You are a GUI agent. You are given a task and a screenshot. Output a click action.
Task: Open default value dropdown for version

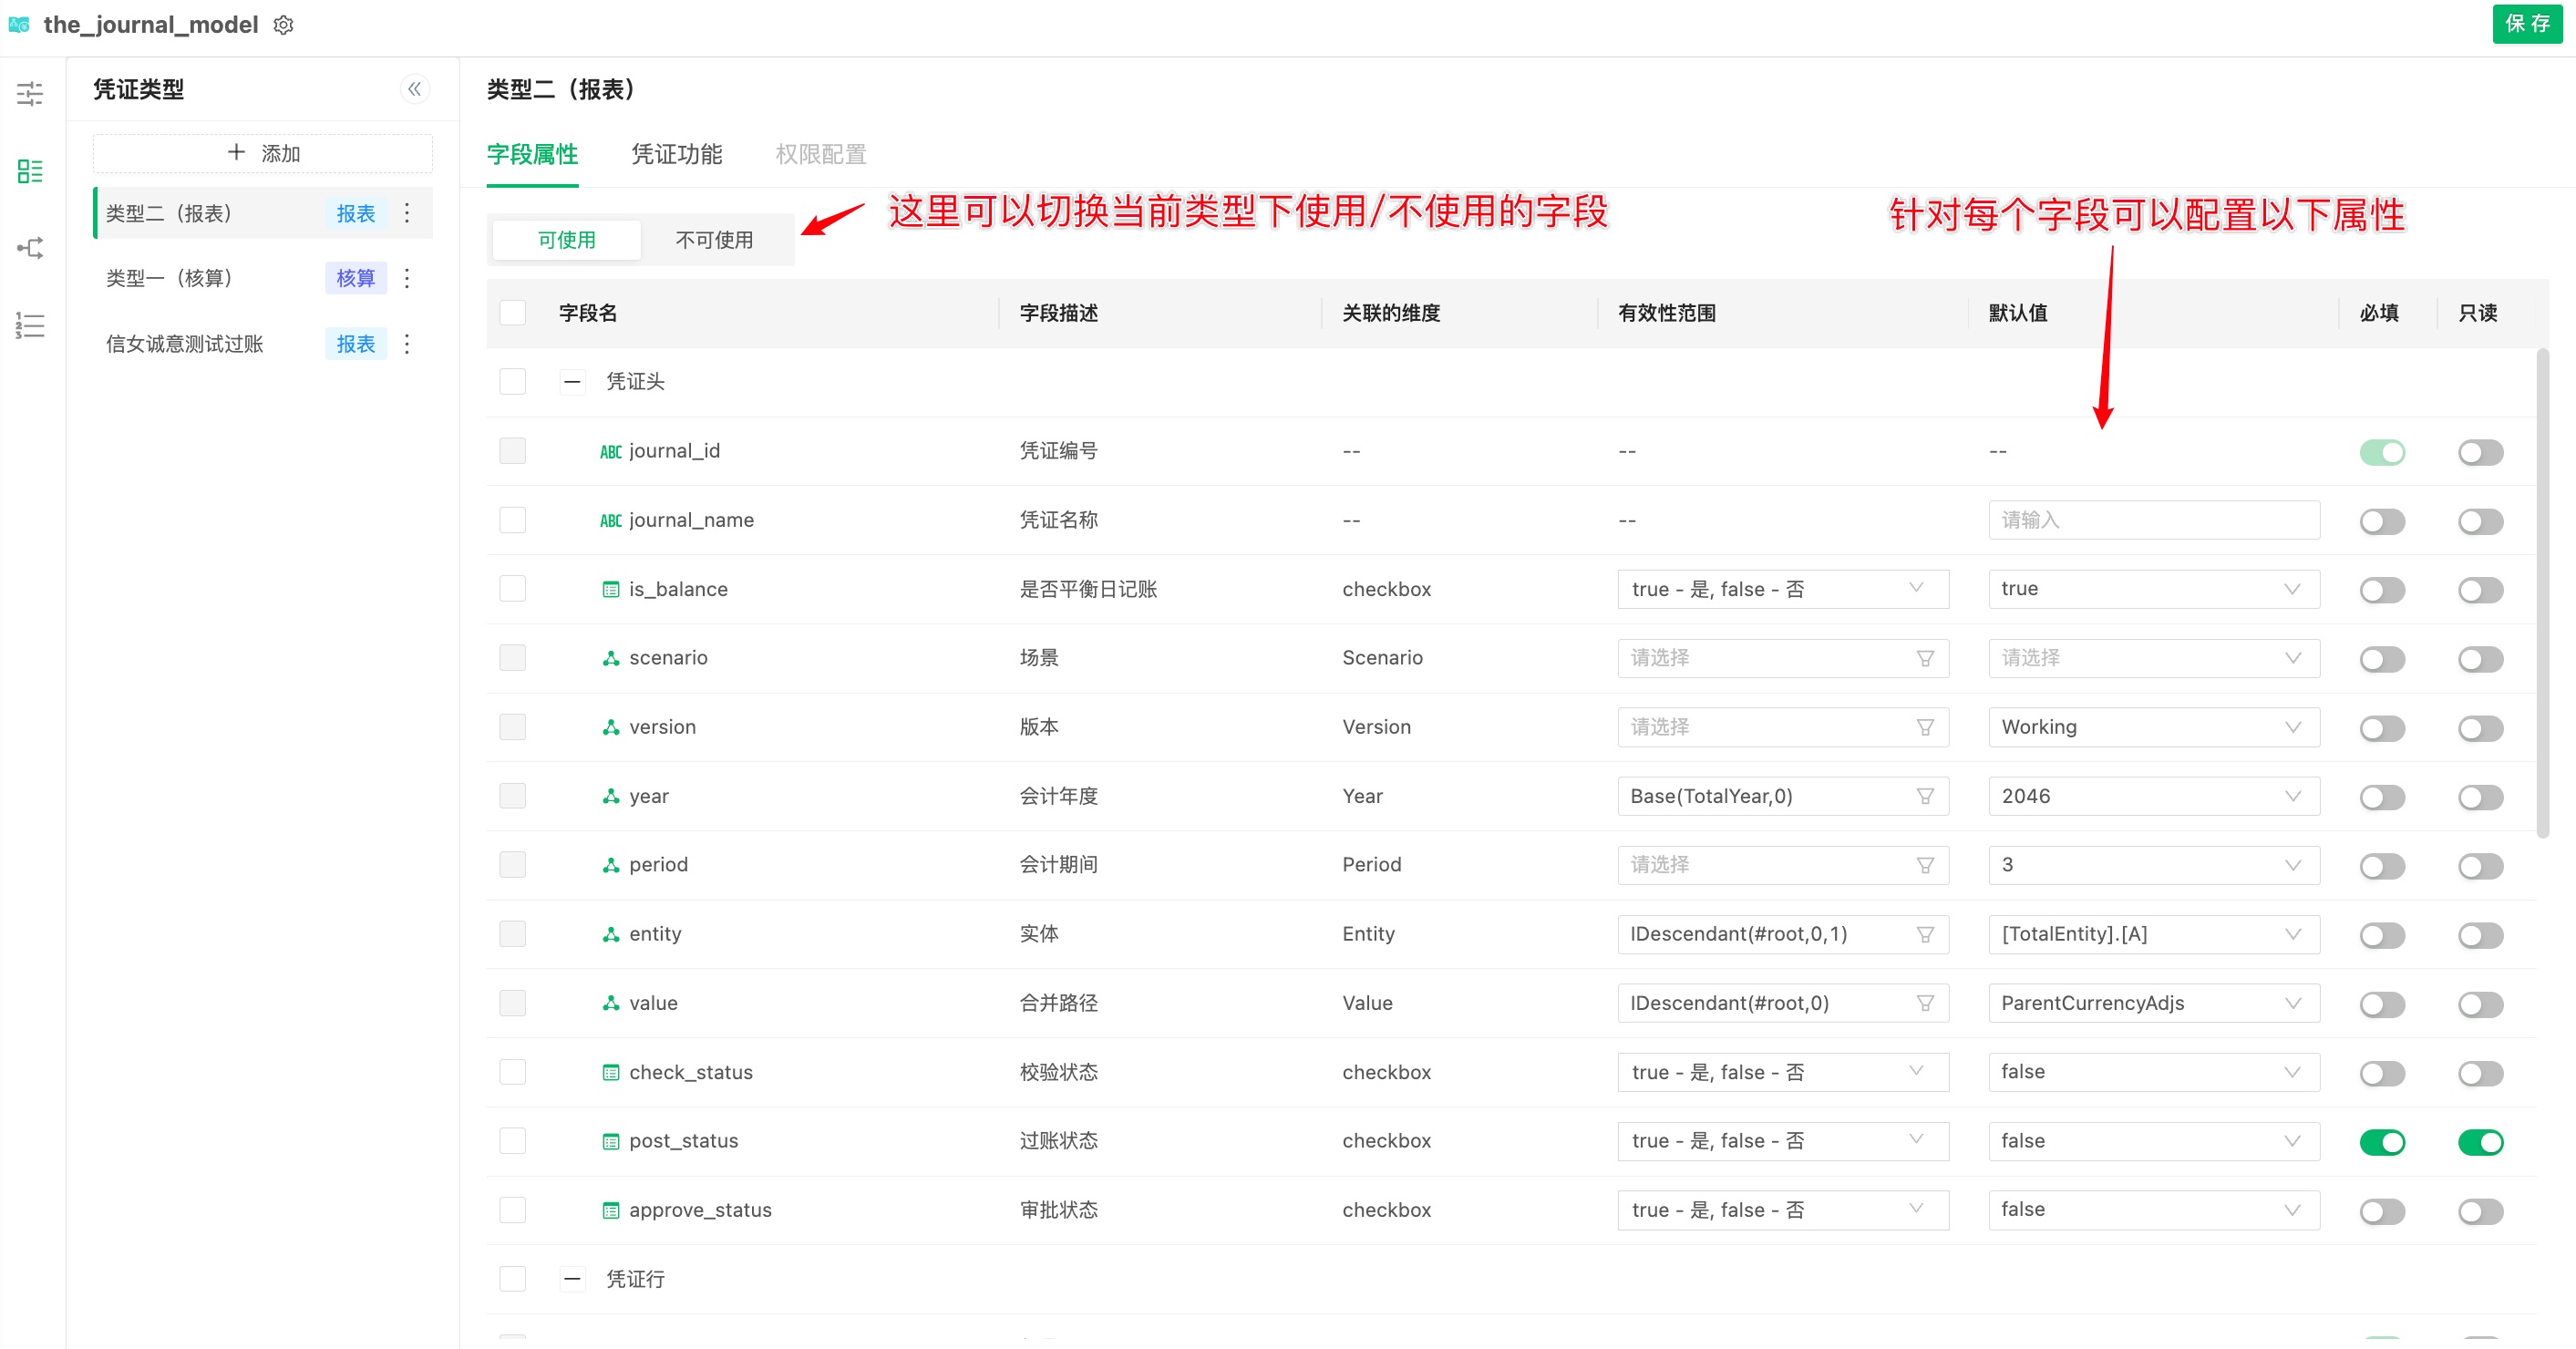pyautogui.click(x=2153, y=727)
